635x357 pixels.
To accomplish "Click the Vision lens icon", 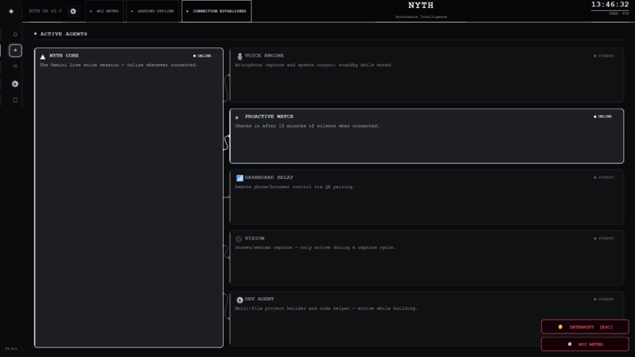I will pyautogui.click(x=239, y=239).
